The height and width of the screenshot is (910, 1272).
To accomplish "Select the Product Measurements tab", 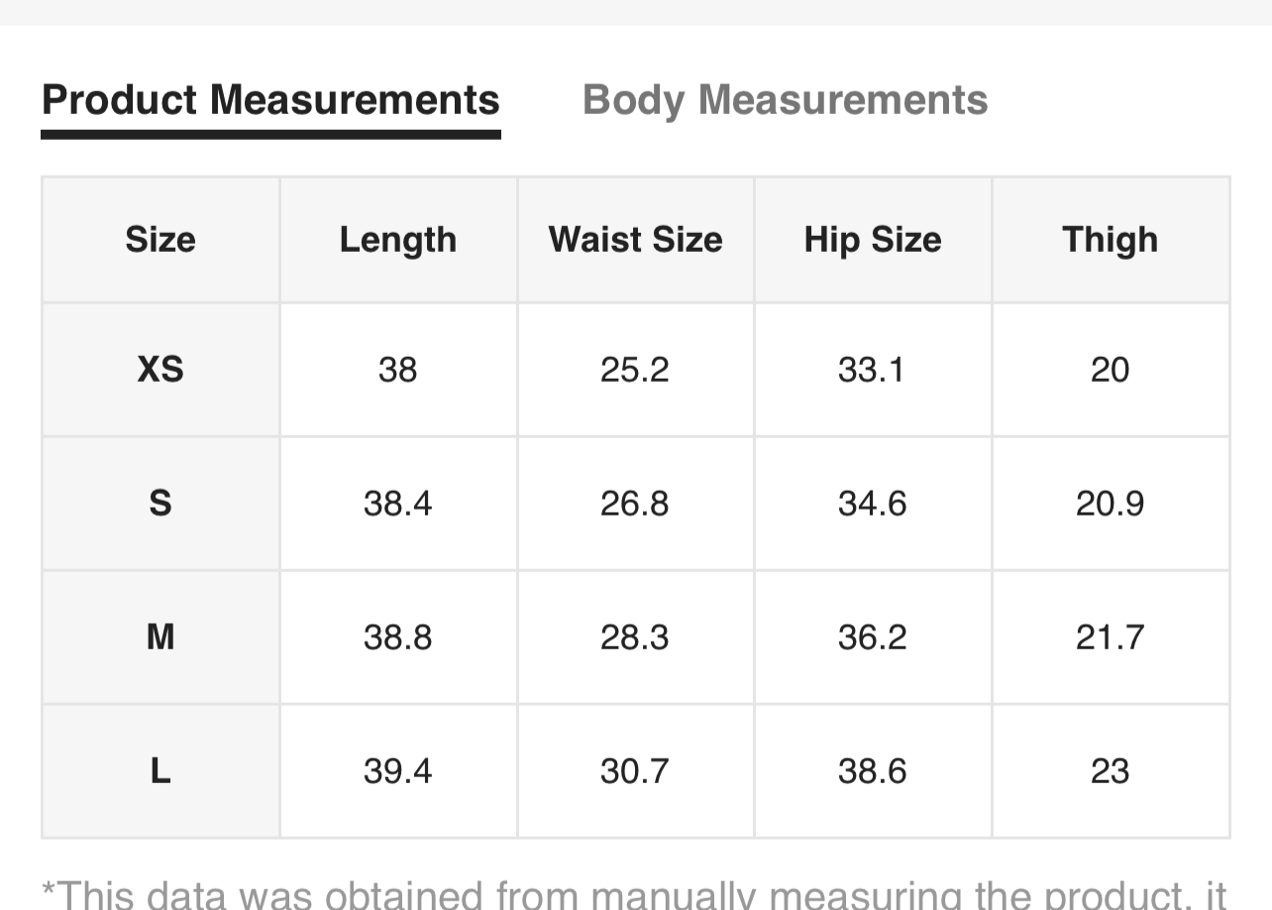I will (x=270, y=100).
